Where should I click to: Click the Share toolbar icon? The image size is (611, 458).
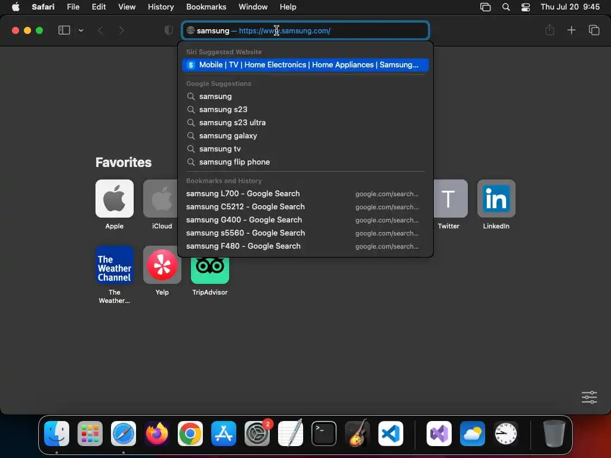550,30
